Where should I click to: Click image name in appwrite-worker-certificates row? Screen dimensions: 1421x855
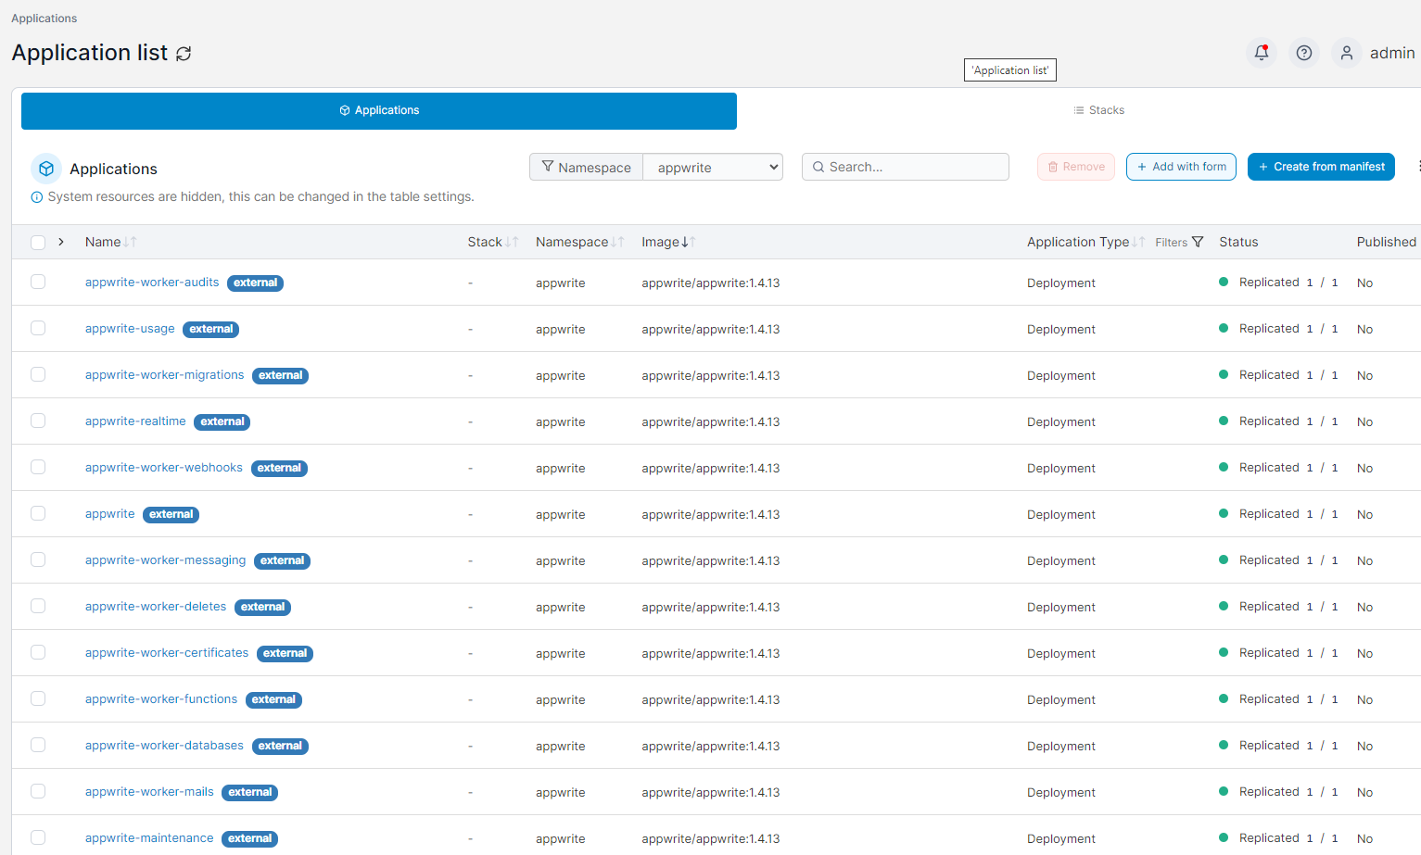pos(711,653)
